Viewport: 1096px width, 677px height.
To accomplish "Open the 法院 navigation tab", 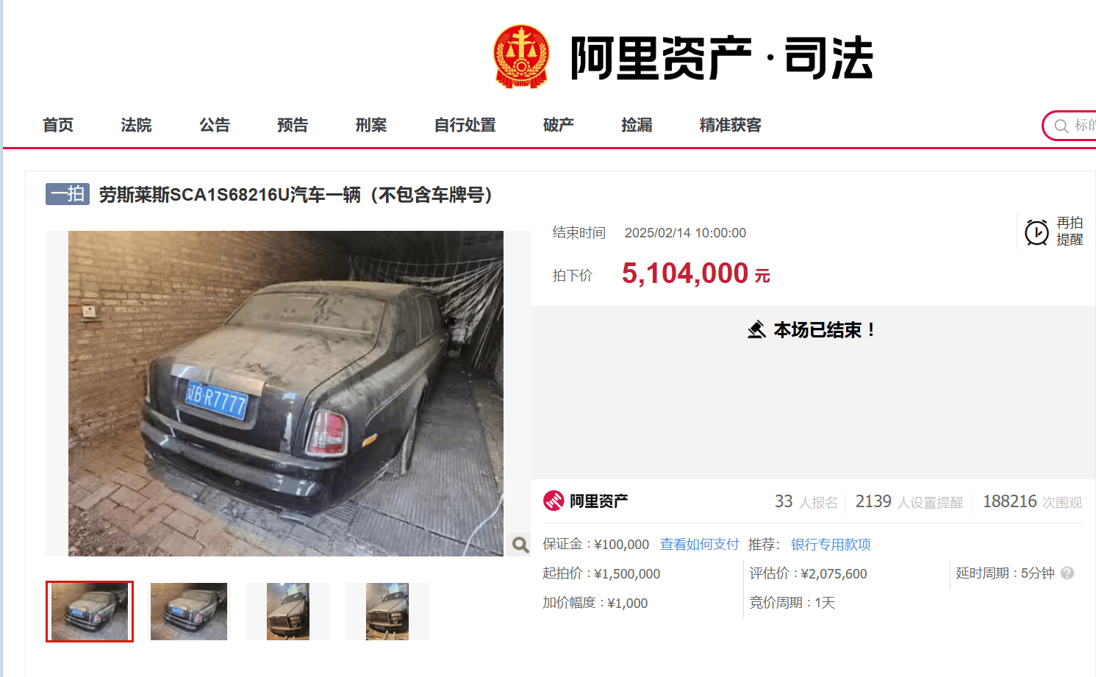I will click(x=136, y=125).
